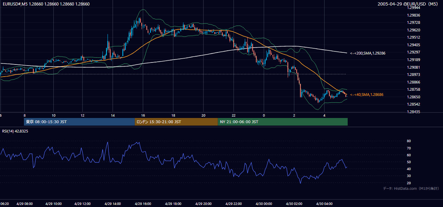Select the 200 SMA 1.29286 line label

pyautogui.click(x=368, y=53)
